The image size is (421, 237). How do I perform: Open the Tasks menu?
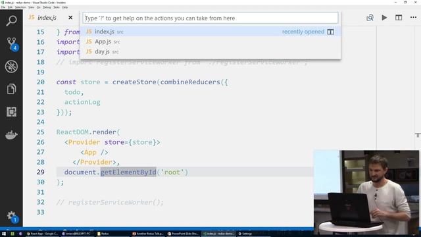[x=57, y=7]
